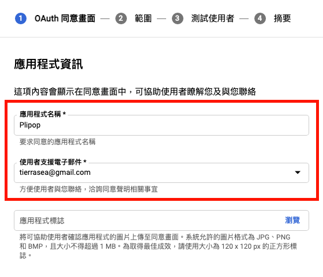Click the step 4 circle icon
The width and height of the screenshot is (323, 277).
tap(260, 18)
